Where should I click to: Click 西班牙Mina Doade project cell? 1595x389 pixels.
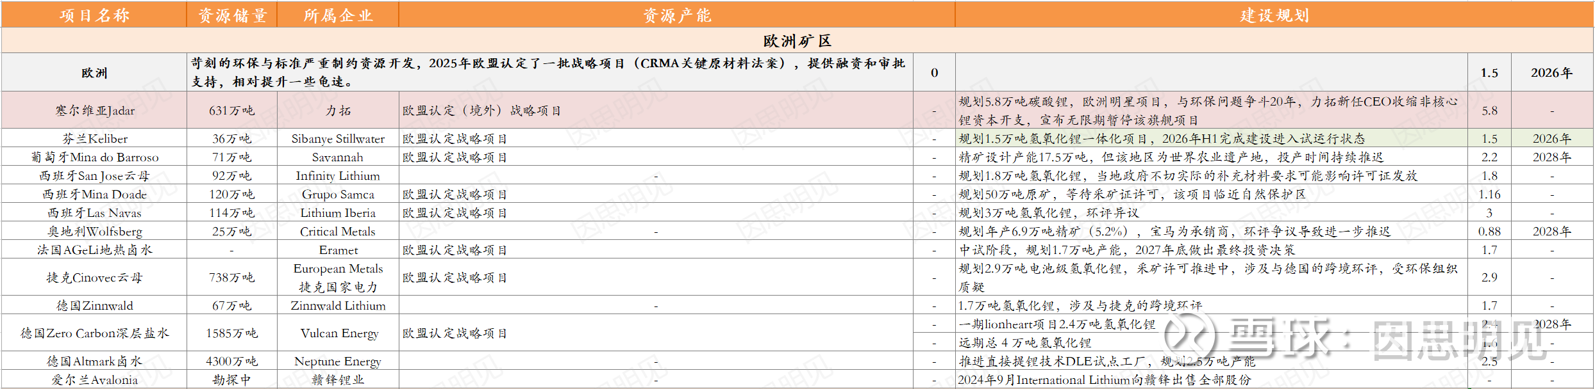point(94,194)
